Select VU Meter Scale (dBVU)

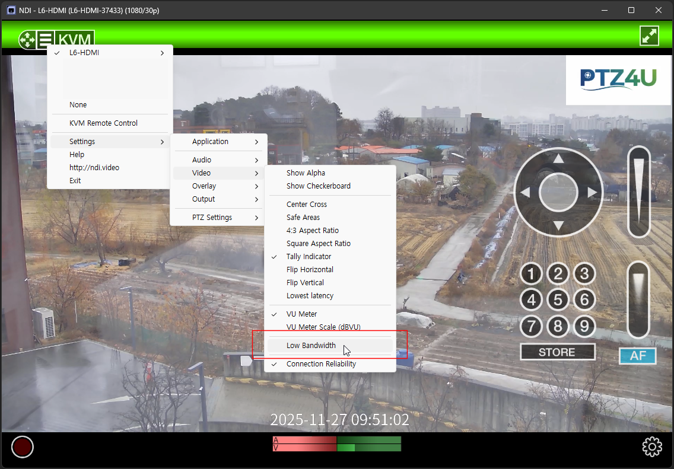[330, 327]
